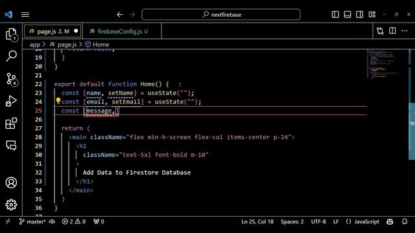This screenshot has height=233, width=415.
Task: Switch to the firebaseConfig.js tab
Action: point(122,32)
